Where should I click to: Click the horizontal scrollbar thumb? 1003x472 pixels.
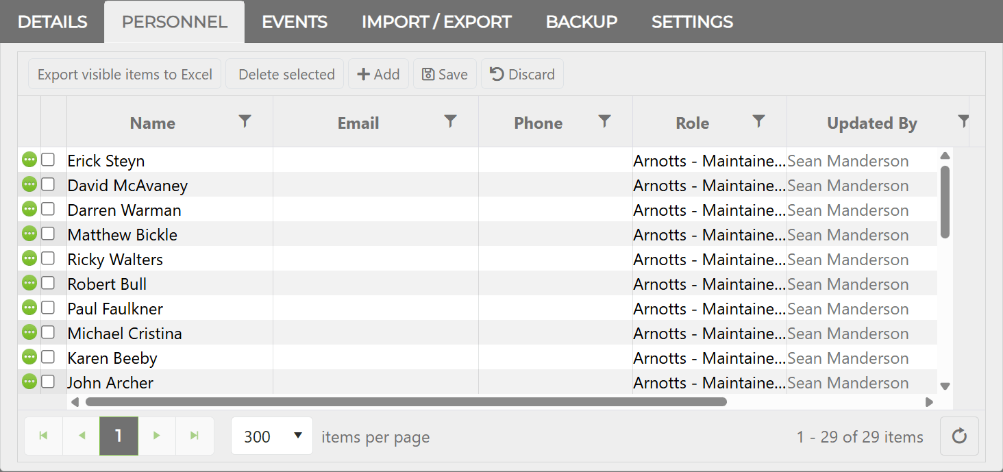tap(406, 402)
